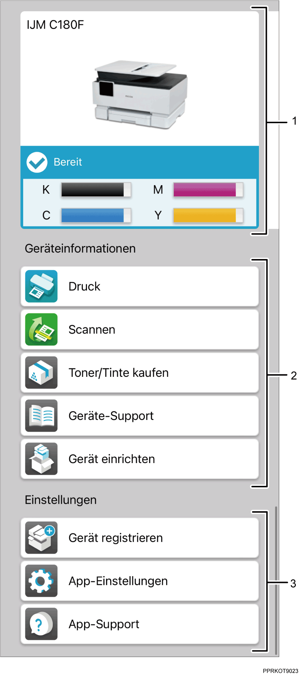Click the Geräte-Support open-book icon
The width and height of the screenshot is (302, 675).
[x=41, y=416]
